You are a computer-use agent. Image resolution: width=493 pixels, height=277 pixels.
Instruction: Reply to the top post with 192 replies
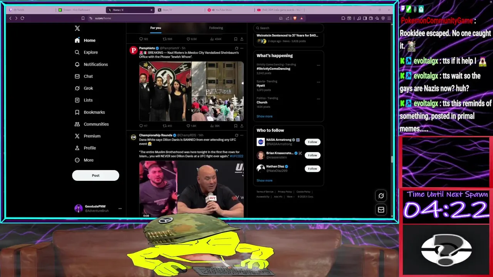(x=143, y=39)
